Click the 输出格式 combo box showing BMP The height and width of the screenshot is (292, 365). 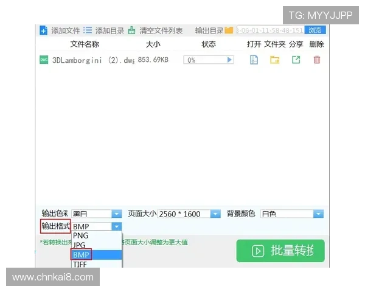(x=92, y=226)
